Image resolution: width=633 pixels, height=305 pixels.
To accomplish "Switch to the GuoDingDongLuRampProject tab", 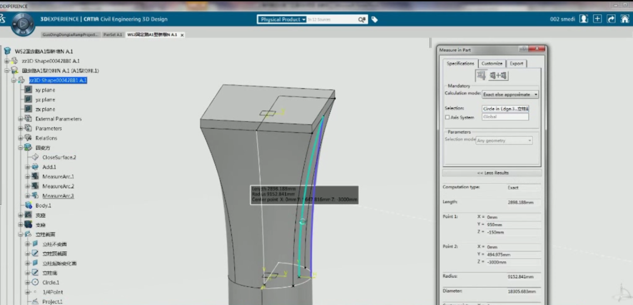I will [70, 35].
